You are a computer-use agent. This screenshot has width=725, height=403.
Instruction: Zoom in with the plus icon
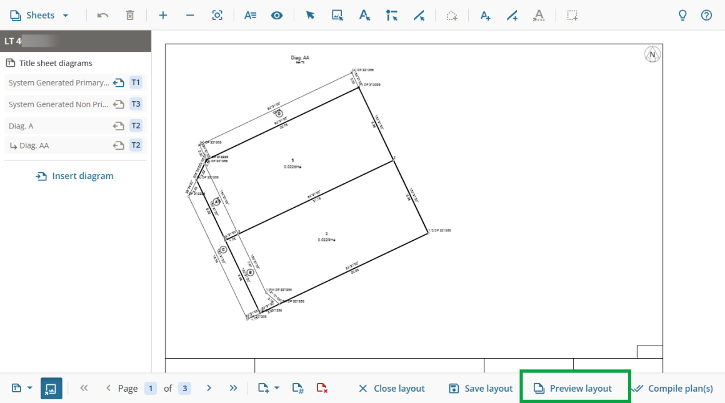coord(162,15)
